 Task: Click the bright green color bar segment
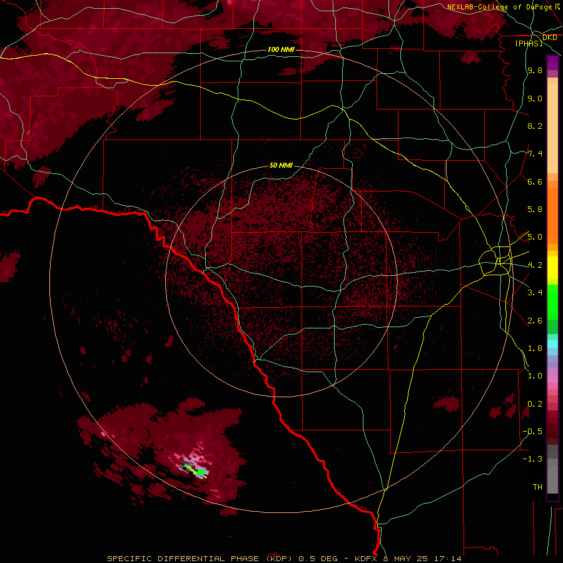pos(552,302)
